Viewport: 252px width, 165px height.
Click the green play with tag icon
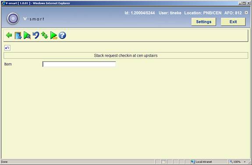point(53,35)
